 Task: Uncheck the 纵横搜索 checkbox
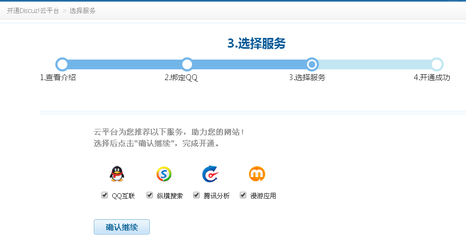tap(150, 195)
